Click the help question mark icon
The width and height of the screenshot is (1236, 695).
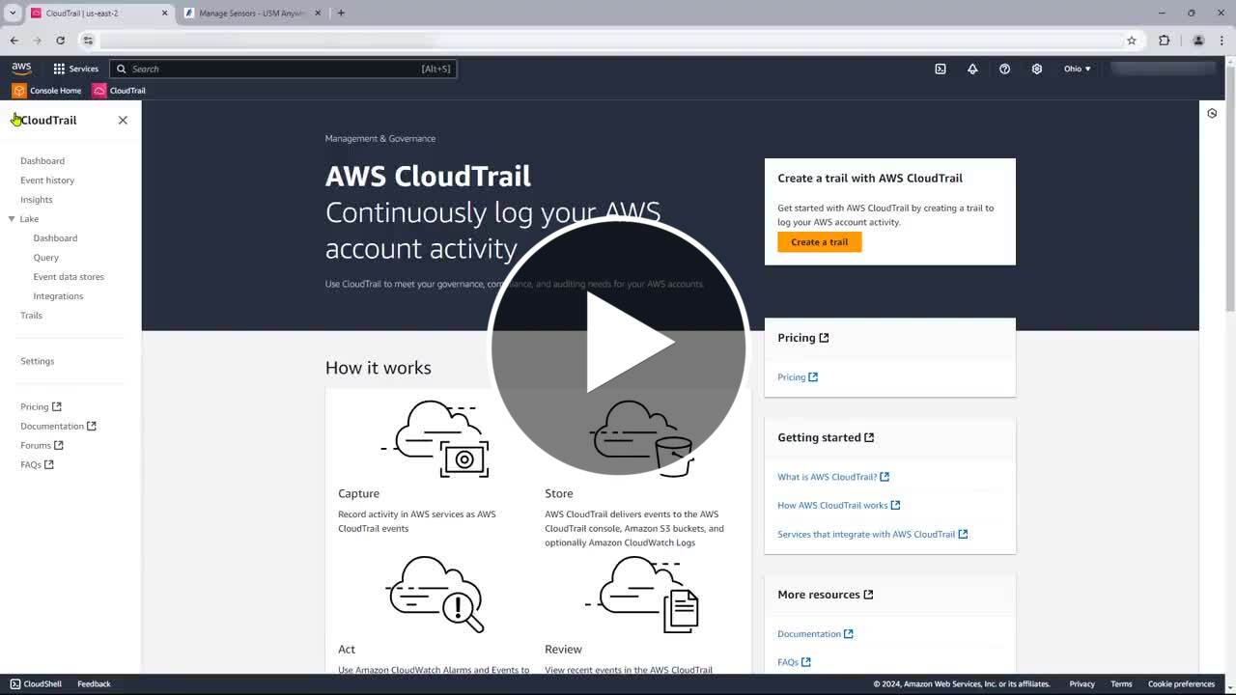click(1004, 69)
